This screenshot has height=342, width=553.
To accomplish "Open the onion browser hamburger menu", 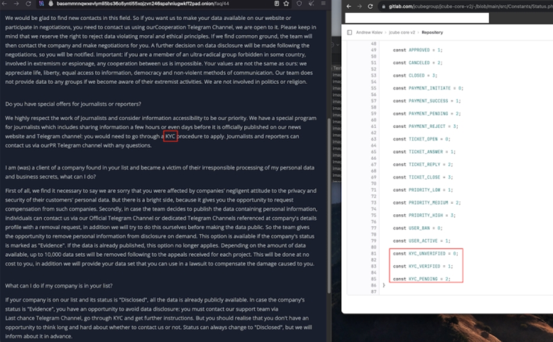I will pos(323,4).
